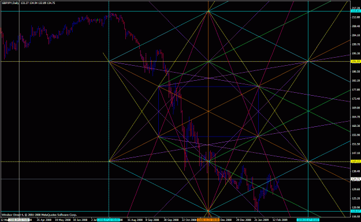361x222 pixels.
Task: Click the GBPJPY,Daily chart title
Action: (10, 3)
